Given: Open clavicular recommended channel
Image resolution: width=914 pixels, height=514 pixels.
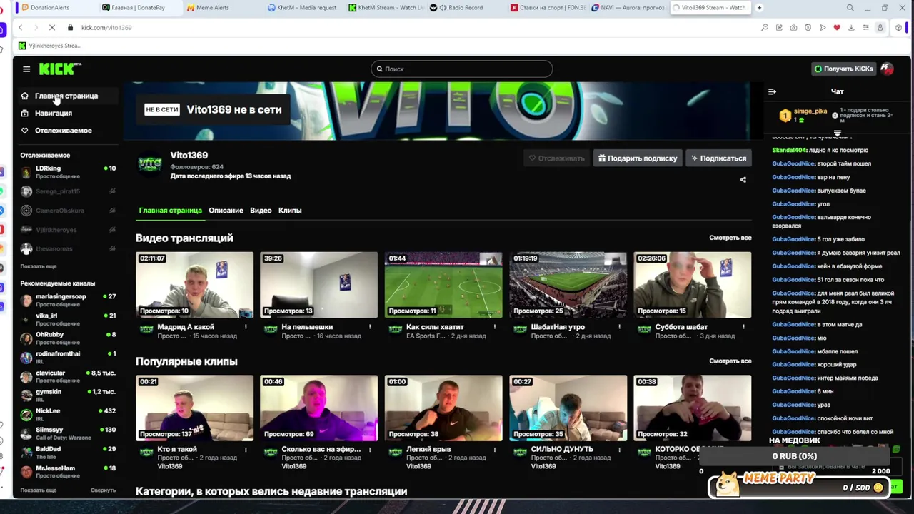Looking at the screenshot, I should (68, 376).
